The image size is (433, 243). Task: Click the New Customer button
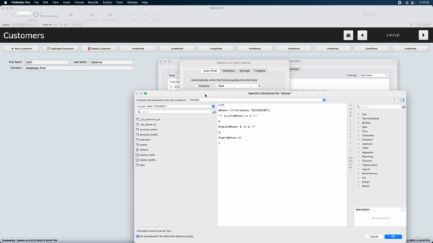pos(21,49)
